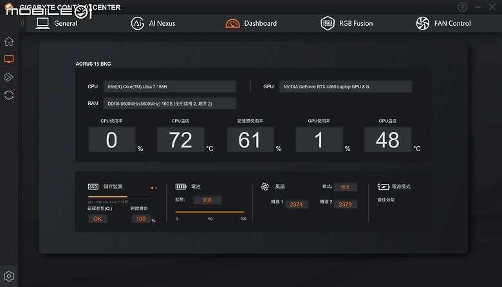The height and width of the screenshot is (287, 502).
Task: Click the CPU name field
Action: [170, 86]
